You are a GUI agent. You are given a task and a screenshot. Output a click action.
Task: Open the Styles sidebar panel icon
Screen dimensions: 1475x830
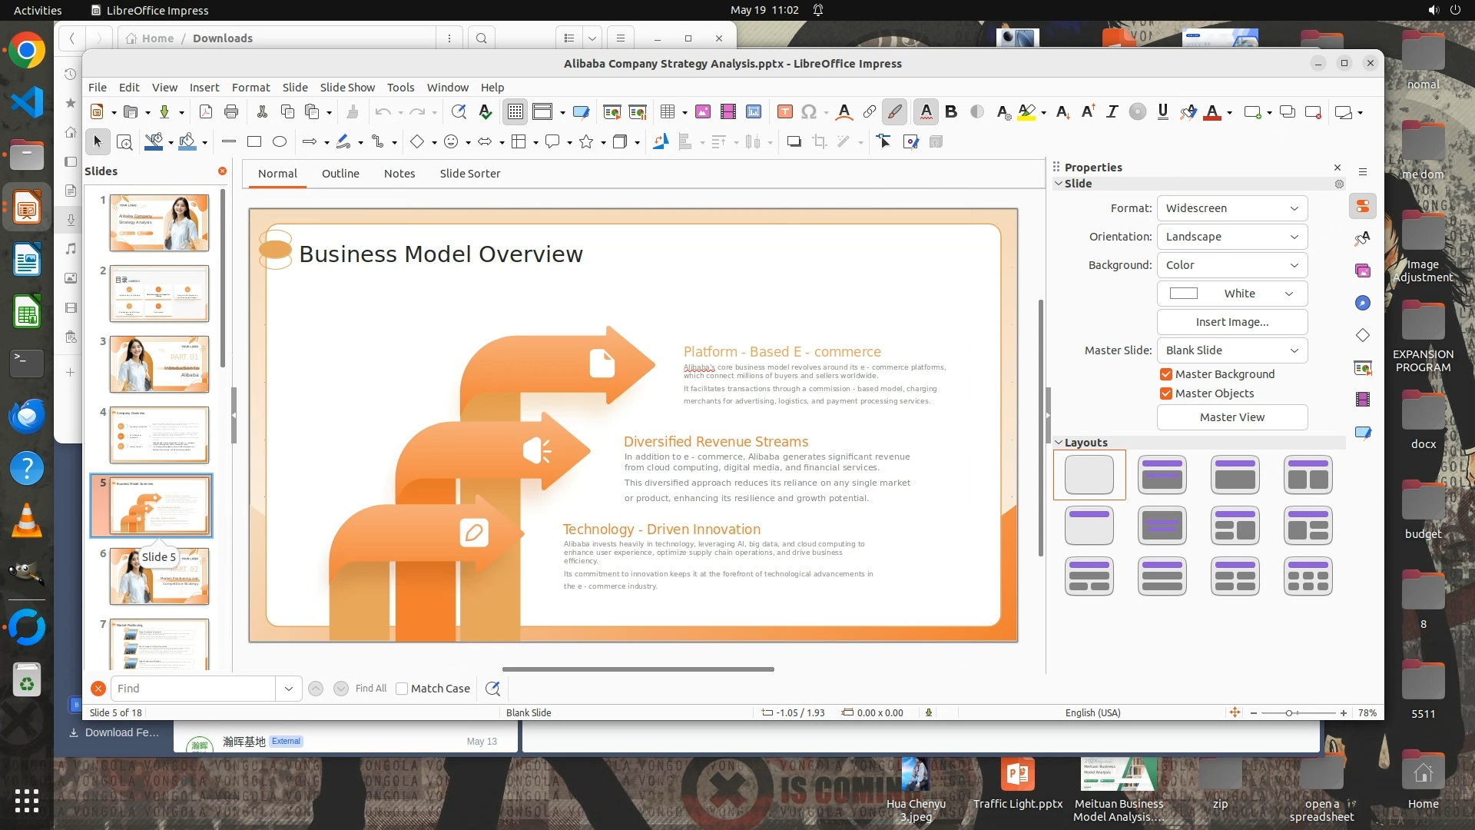(x=1362, y=239)
